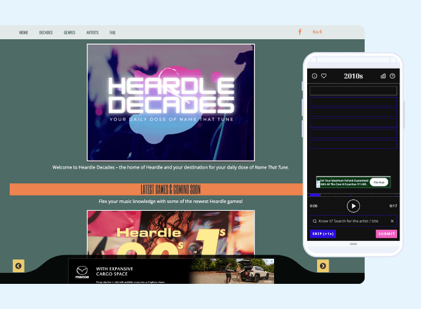
Task: Click the Welcome to Heardle Decades text
Action: [x=171, y=167]
